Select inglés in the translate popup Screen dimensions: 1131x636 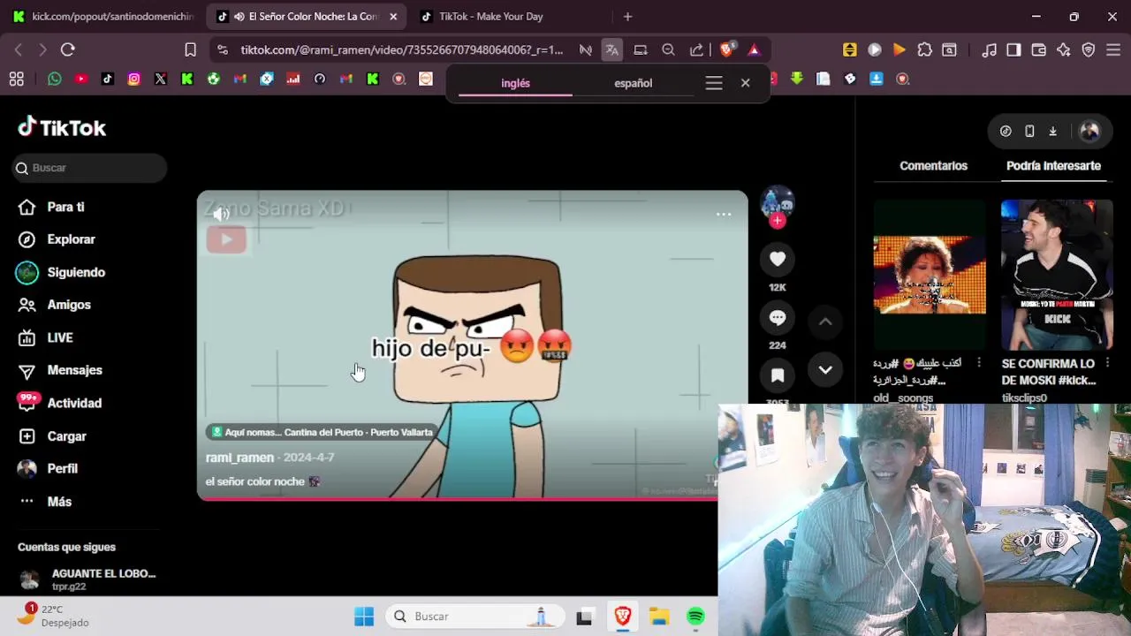tap(515, 83)
